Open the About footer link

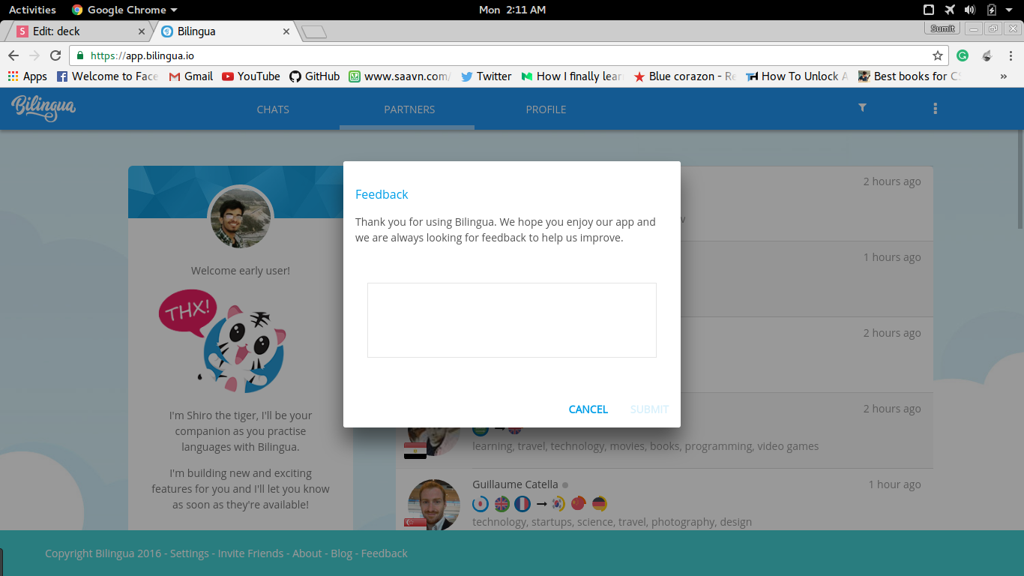tap(307, 553)
